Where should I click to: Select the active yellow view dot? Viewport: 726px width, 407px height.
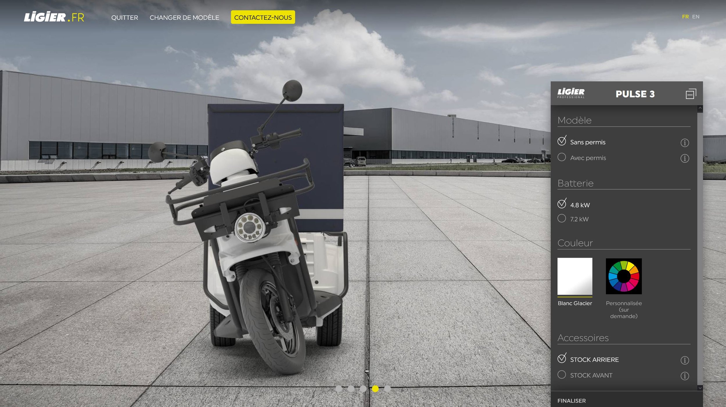[x=375, y=388]
